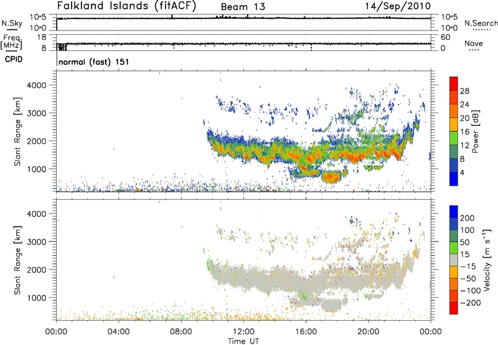498x345 pixels.
Task: Click the '1000' tick on the velocity panel
Action: pyautogui.click(x=37, y=298)
